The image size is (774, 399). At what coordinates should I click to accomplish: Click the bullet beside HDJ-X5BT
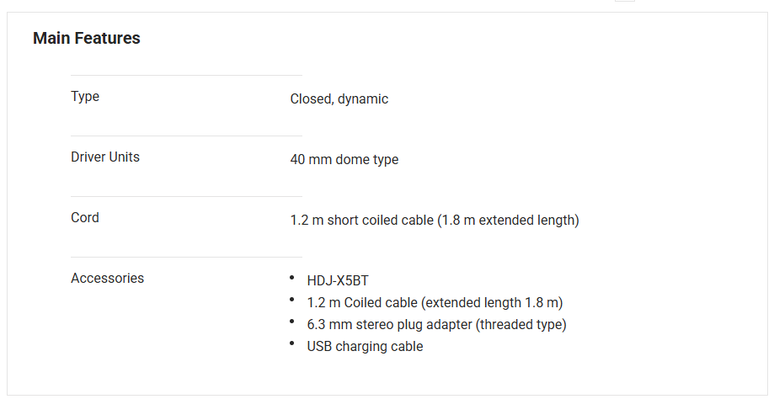click(292, 278)
